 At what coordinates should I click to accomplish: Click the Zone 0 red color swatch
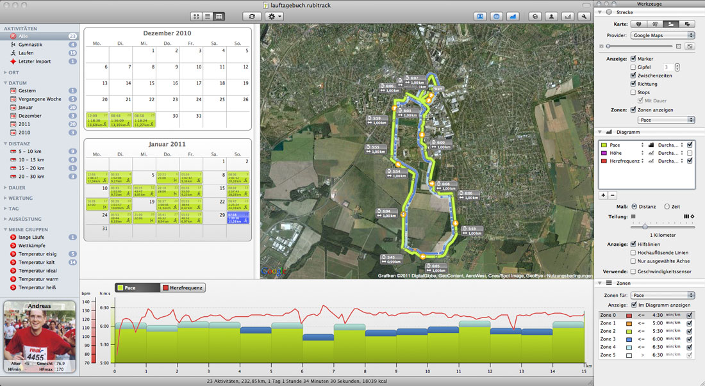coord(629,316)
